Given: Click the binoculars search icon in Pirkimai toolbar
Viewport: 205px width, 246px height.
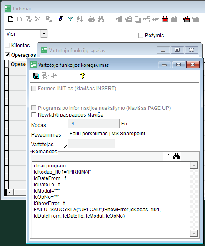Looking at the screenshot, I should click(100, 19).
